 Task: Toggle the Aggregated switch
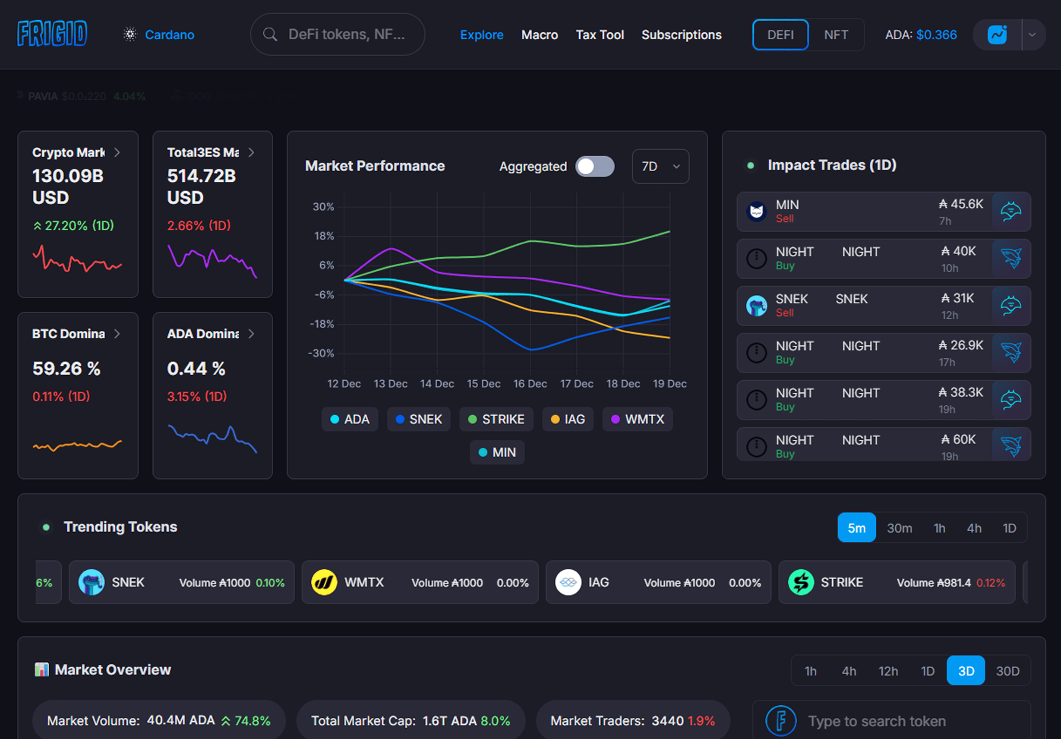point(594,166)
